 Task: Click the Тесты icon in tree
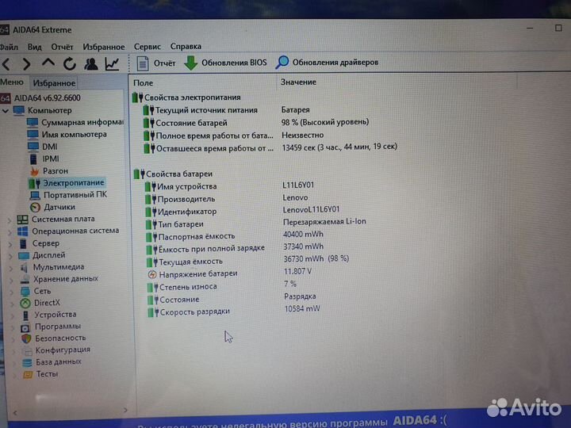coord(28,374)
